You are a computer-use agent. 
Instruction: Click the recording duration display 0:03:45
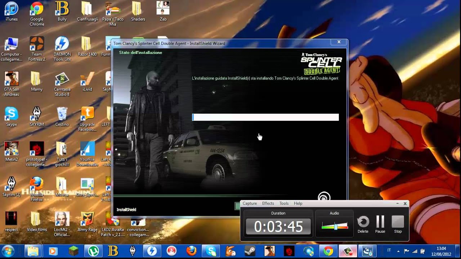tap(278, 227)
